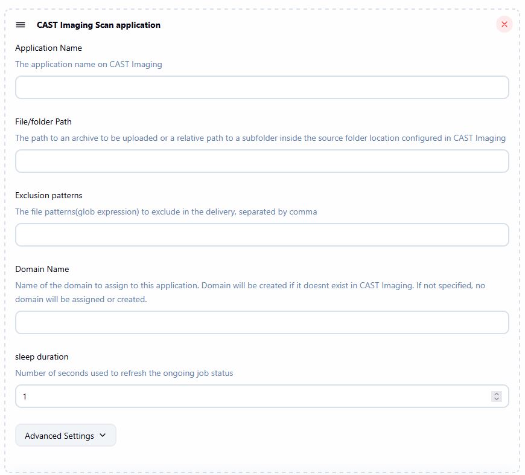525x475 pixels.
Task: Focus the Application Name text field
Action: tap(262, 88)
